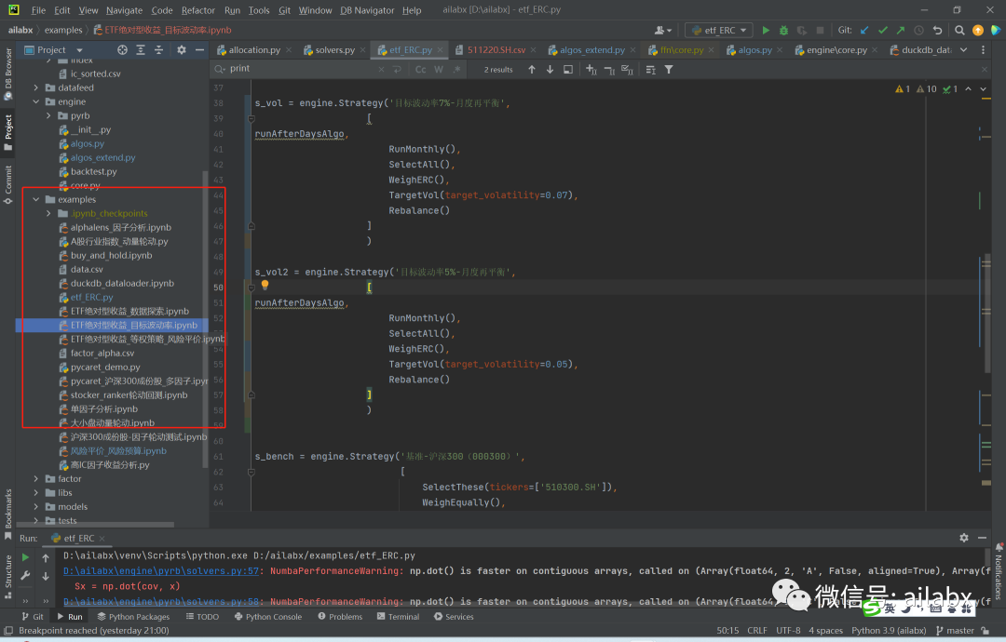Open the Navigate menu

125,10
